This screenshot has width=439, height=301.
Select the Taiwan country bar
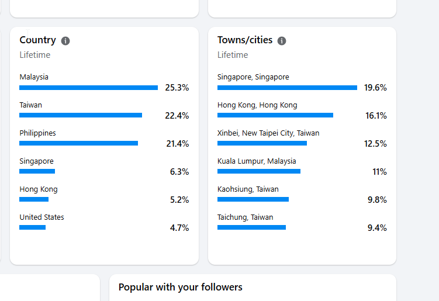81,115
